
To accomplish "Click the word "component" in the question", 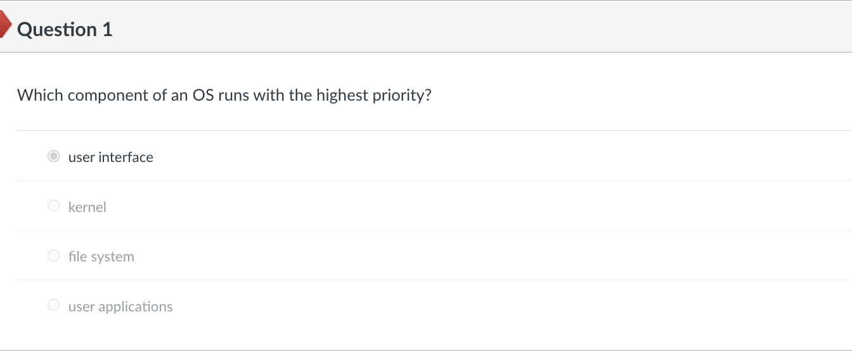I will click(108, 96).
